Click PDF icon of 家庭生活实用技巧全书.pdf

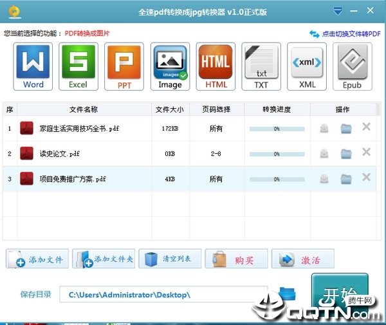click(x=26, y=128)
